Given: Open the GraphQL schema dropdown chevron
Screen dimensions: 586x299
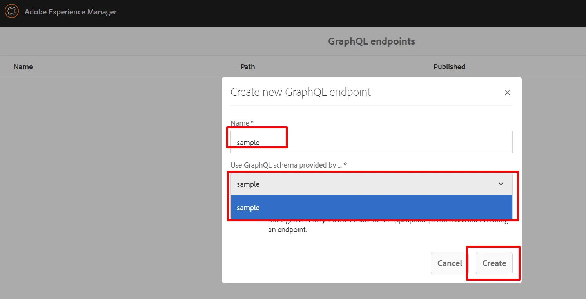Looking at the screenshot, I should [x=501, y=184].
